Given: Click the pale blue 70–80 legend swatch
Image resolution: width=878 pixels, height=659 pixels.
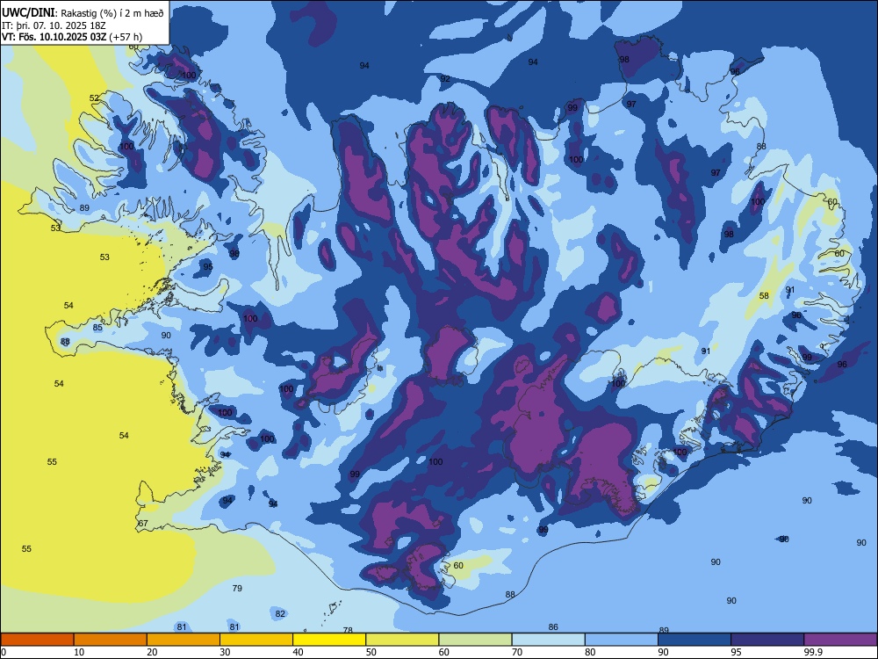Looking at the screenshot, I should tap(548, 640).
